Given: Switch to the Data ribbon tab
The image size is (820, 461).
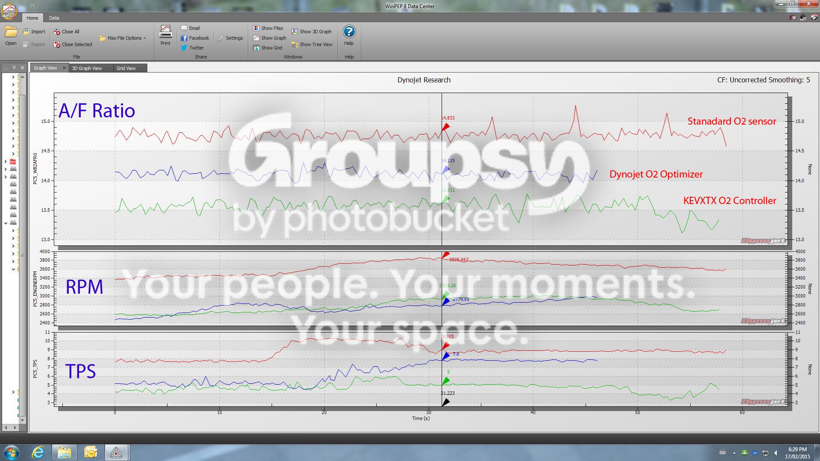Looking at the screenshot, I should pos(54,18).
